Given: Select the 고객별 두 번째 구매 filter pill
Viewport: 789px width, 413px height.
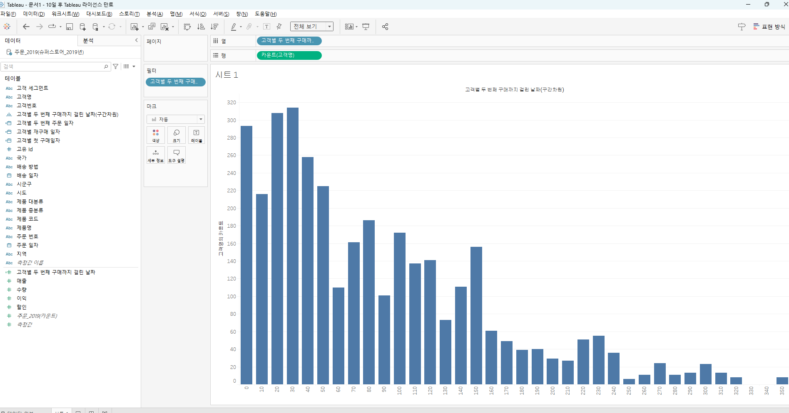Looking at the screenshot, I should [x=175, y=82].
